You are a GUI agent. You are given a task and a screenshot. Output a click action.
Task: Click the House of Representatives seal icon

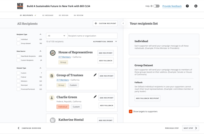click(x=53, y=53)
